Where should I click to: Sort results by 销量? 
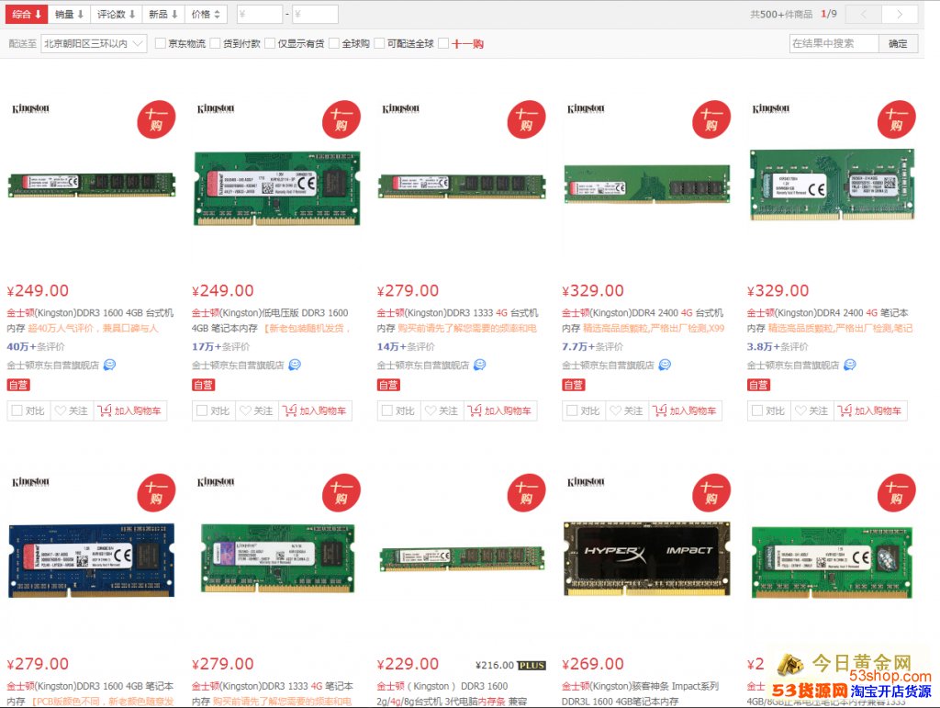(69, 15)
